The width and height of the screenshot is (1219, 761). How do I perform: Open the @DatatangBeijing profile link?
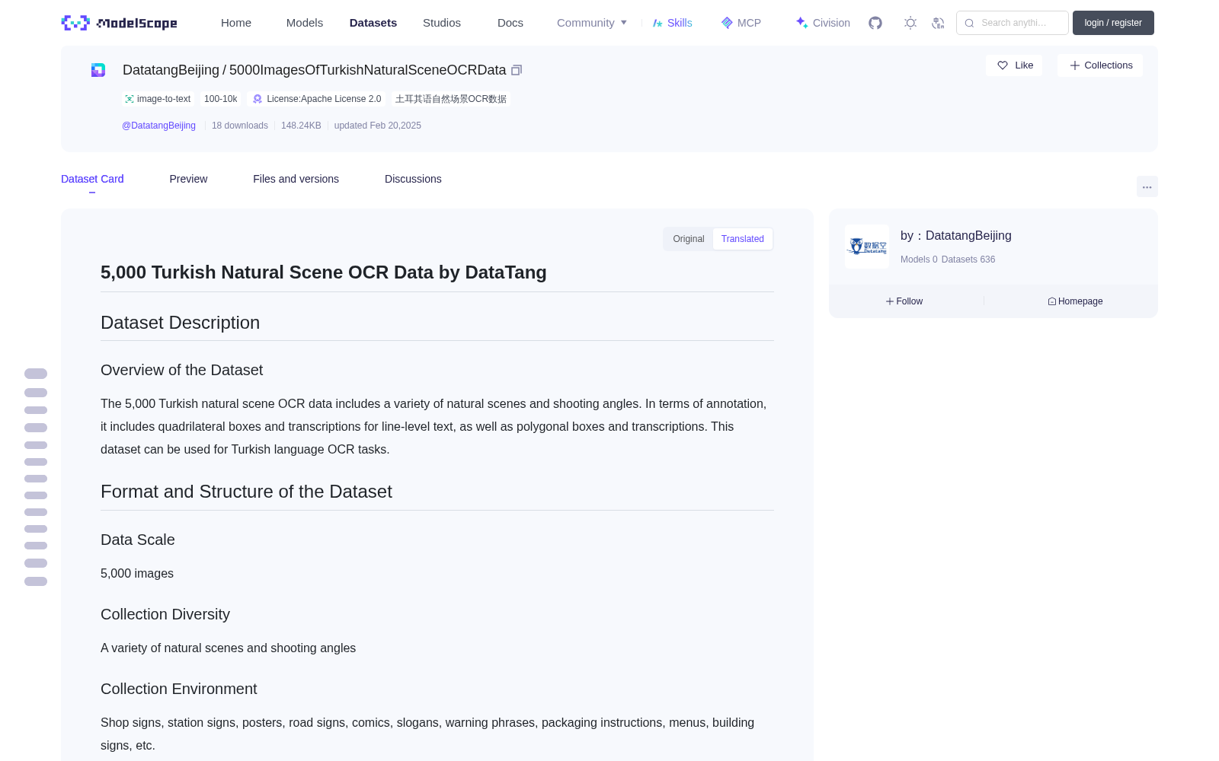pos(158,126)
